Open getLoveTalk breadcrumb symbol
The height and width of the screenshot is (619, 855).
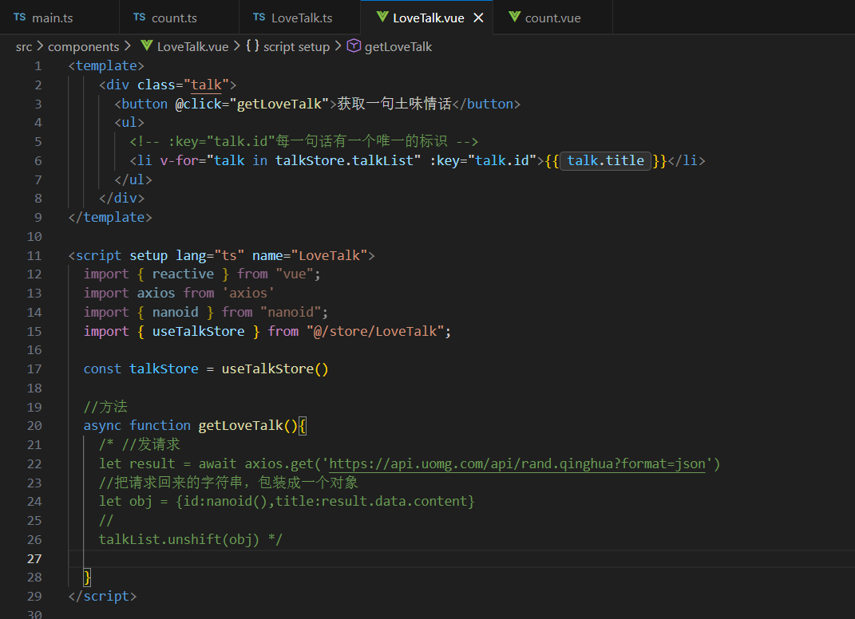398,47
